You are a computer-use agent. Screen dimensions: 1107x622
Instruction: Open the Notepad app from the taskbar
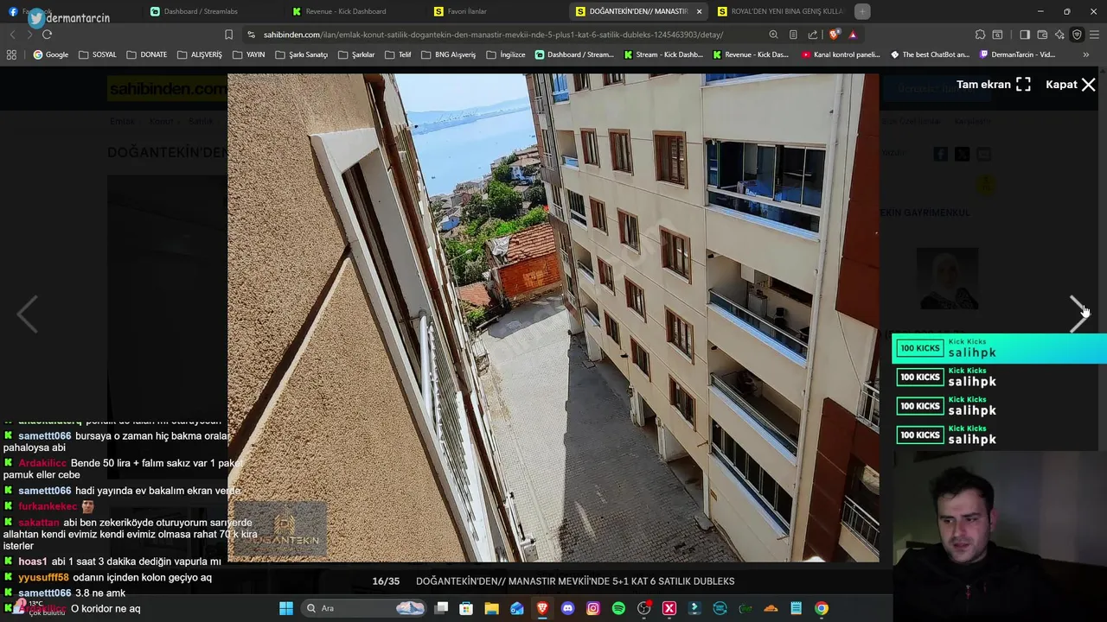click(x=796, y=608)
